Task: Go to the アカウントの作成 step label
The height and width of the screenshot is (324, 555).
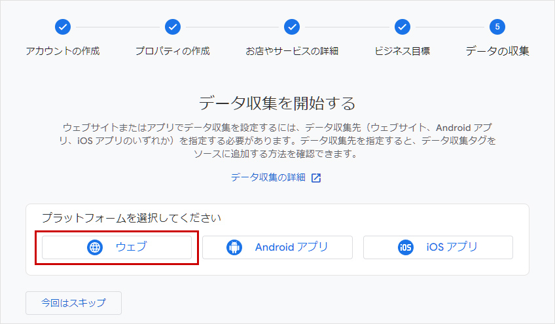Action: click(x=63, y=51)
